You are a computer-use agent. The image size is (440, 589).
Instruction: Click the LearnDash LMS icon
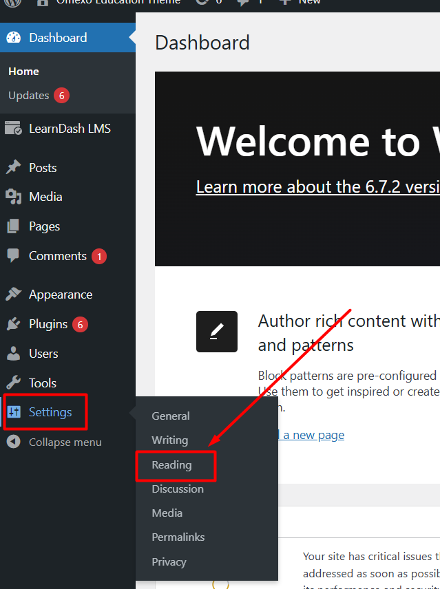click(x=14, y=128)
